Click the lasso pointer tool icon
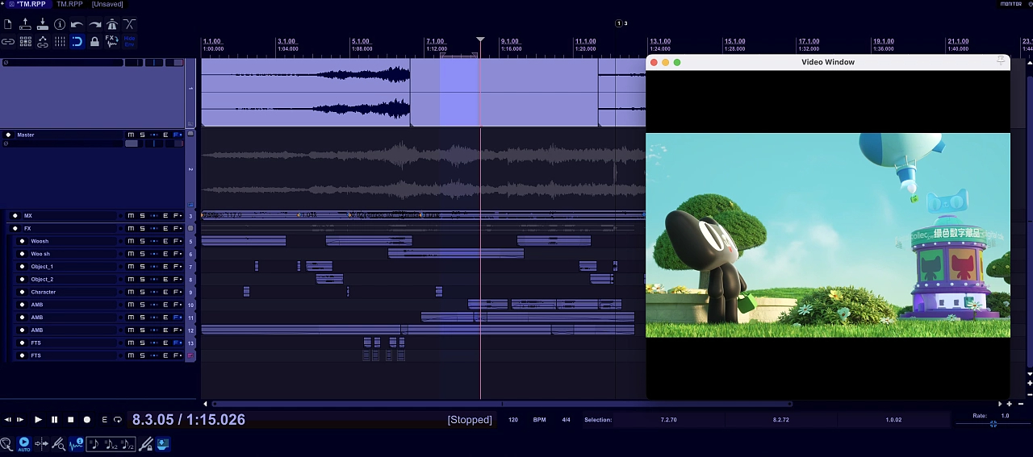This screenshot has width=1033, height=457. coord(6,443)
